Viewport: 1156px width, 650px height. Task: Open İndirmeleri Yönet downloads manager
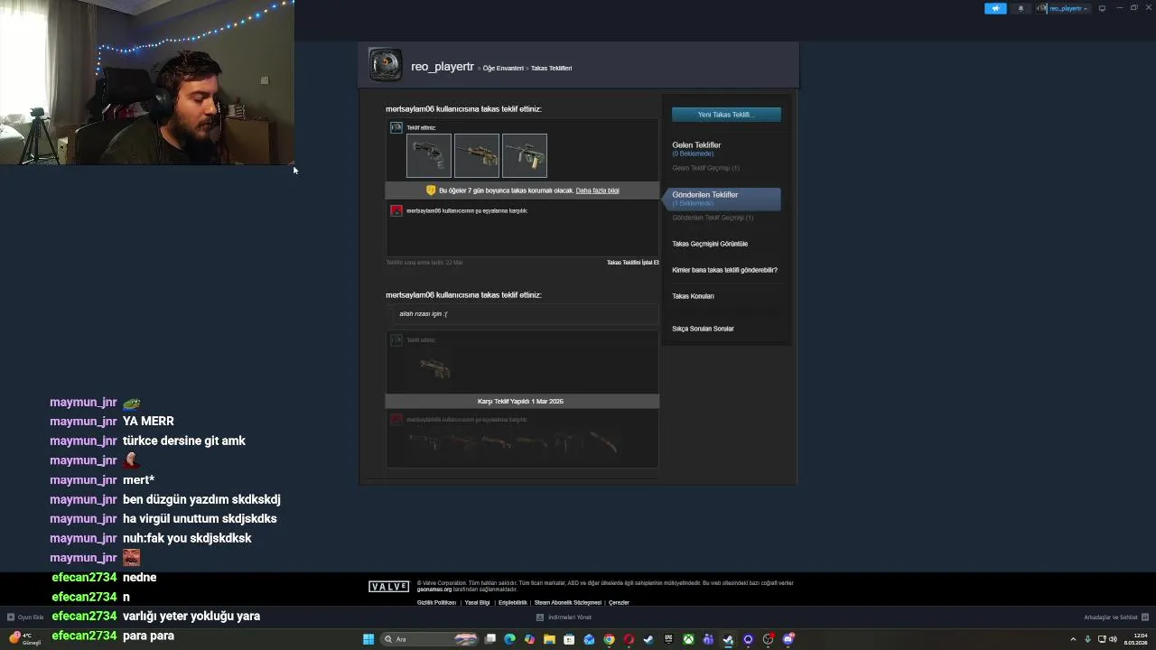click(x=564, y=617)
